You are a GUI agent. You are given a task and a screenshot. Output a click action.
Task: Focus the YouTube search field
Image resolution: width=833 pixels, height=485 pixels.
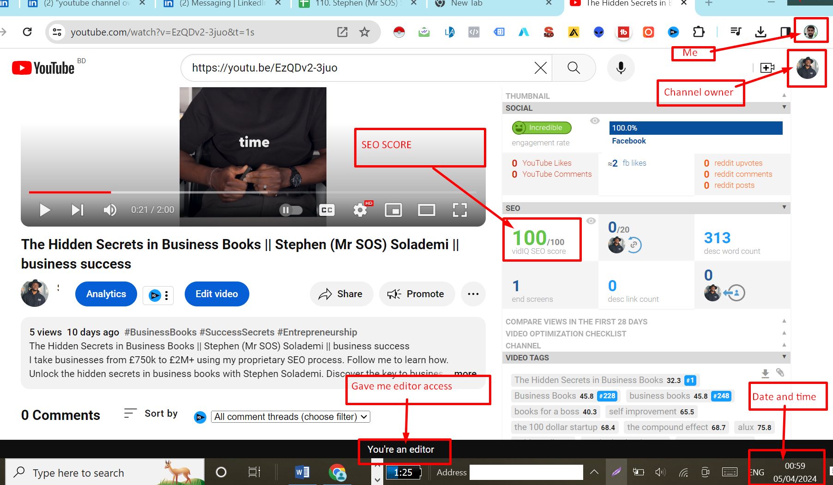[x=360, y=68]
